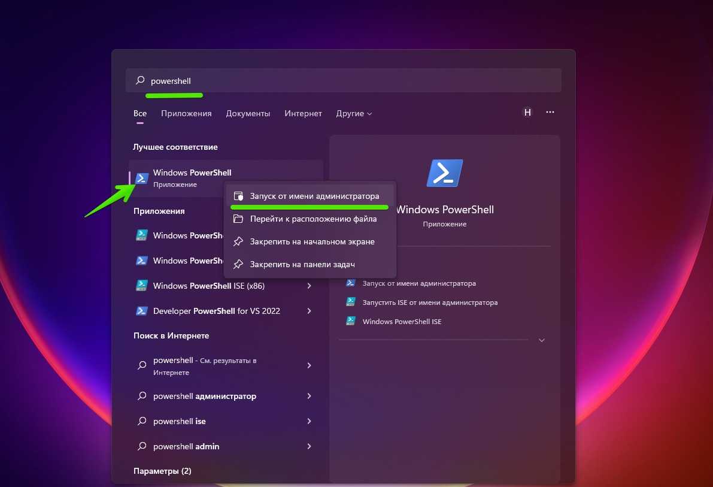This screenshot has width=713, height=487.
Task: Choose Перейти к расположению файла
Action: tap(310, 219)
